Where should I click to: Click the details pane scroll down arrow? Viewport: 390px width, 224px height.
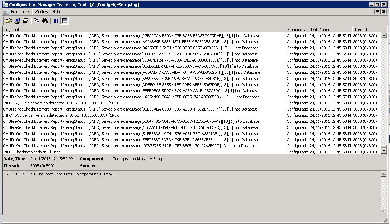pos(383,211)
